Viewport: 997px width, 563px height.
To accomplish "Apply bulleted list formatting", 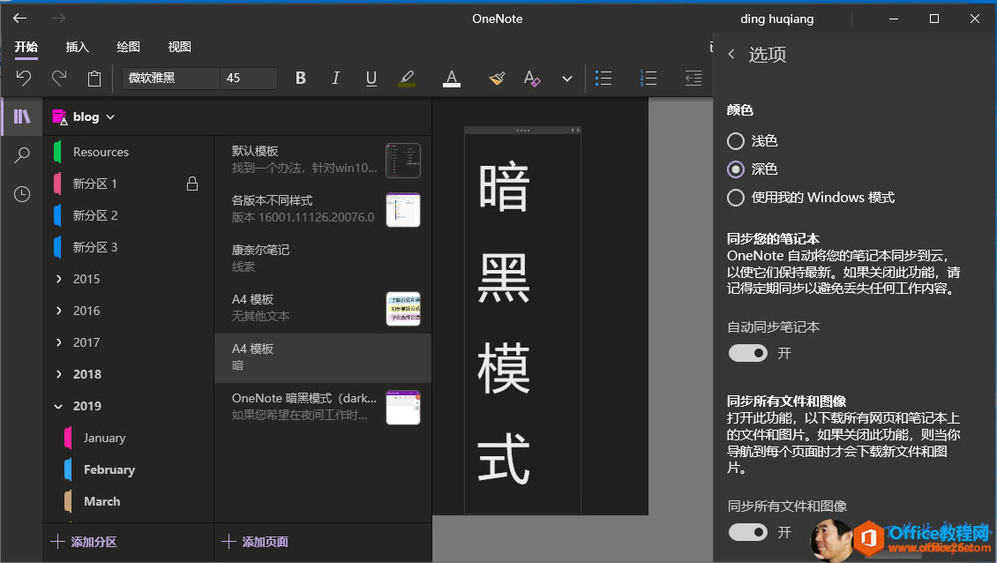I will [x=603, y=78].
